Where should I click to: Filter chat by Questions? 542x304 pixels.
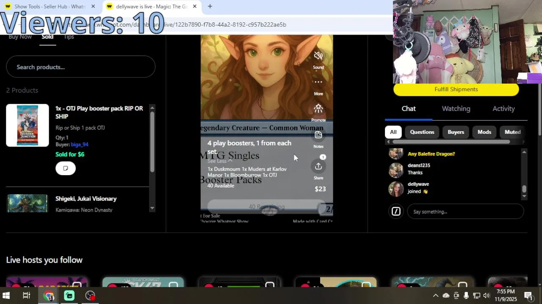pos(422,132)
